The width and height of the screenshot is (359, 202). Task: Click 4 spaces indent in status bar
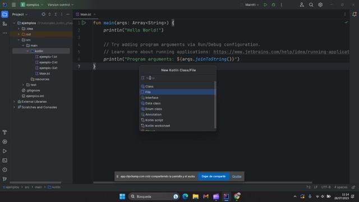pos(340,187)
